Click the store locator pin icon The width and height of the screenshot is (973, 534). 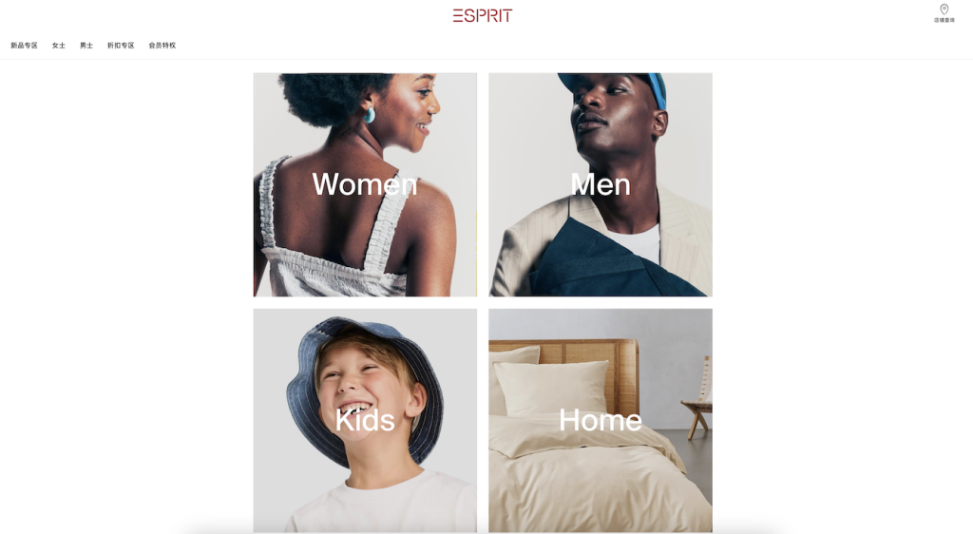[x=944, y=10]
